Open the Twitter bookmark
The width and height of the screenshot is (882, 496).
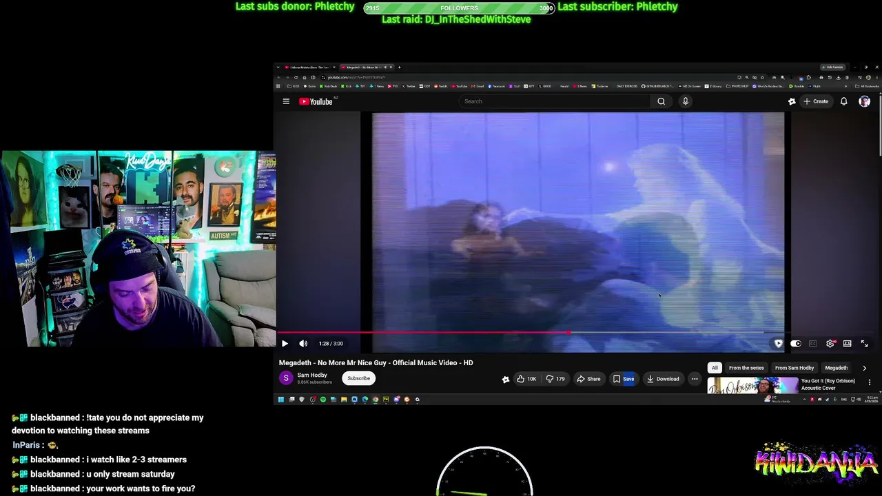coord(409,86)
